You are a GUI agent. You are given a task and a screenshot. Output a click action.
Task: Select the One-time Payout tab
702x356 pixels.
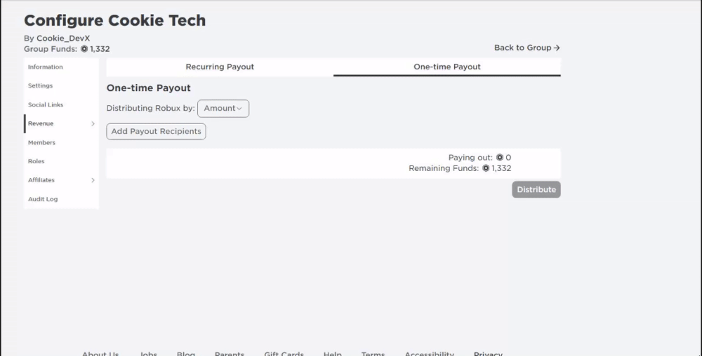pos(446,67)
